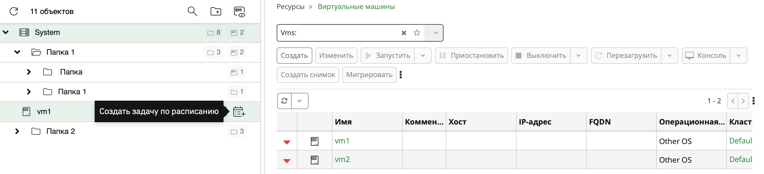Click the Мигрировать button
This screenshot has height=174, width=764.
coord(369,75)
